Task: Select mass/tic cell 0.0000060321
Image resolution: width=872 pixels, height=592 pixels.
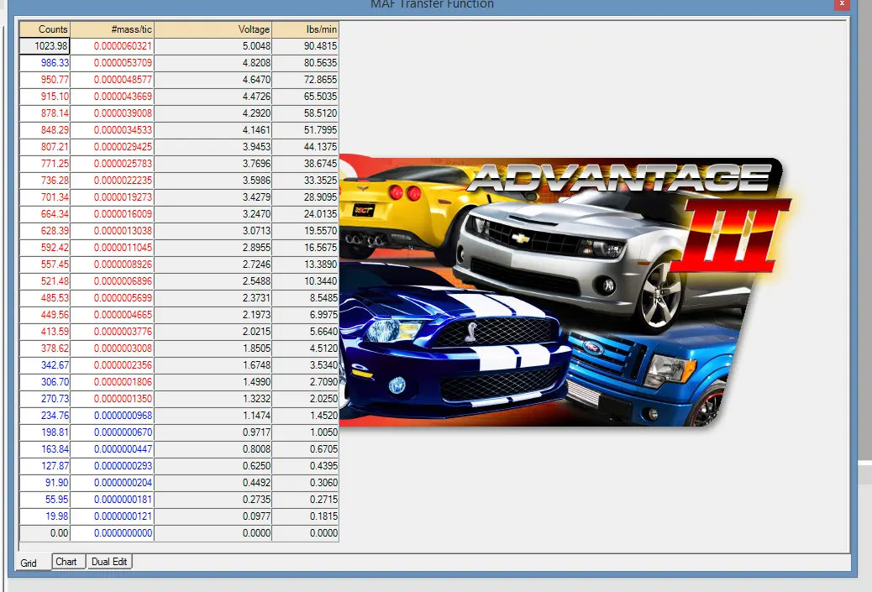Action: 112,46
